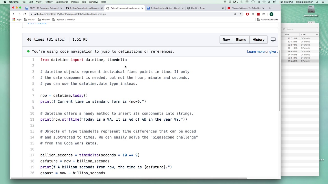Screen dimensions: 328x184
Task: Click the screen recording stop icon
Action: pos(225,2)
